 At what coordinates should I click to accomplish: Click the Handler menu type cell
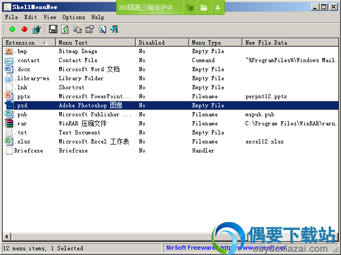(x=203, y=151)
